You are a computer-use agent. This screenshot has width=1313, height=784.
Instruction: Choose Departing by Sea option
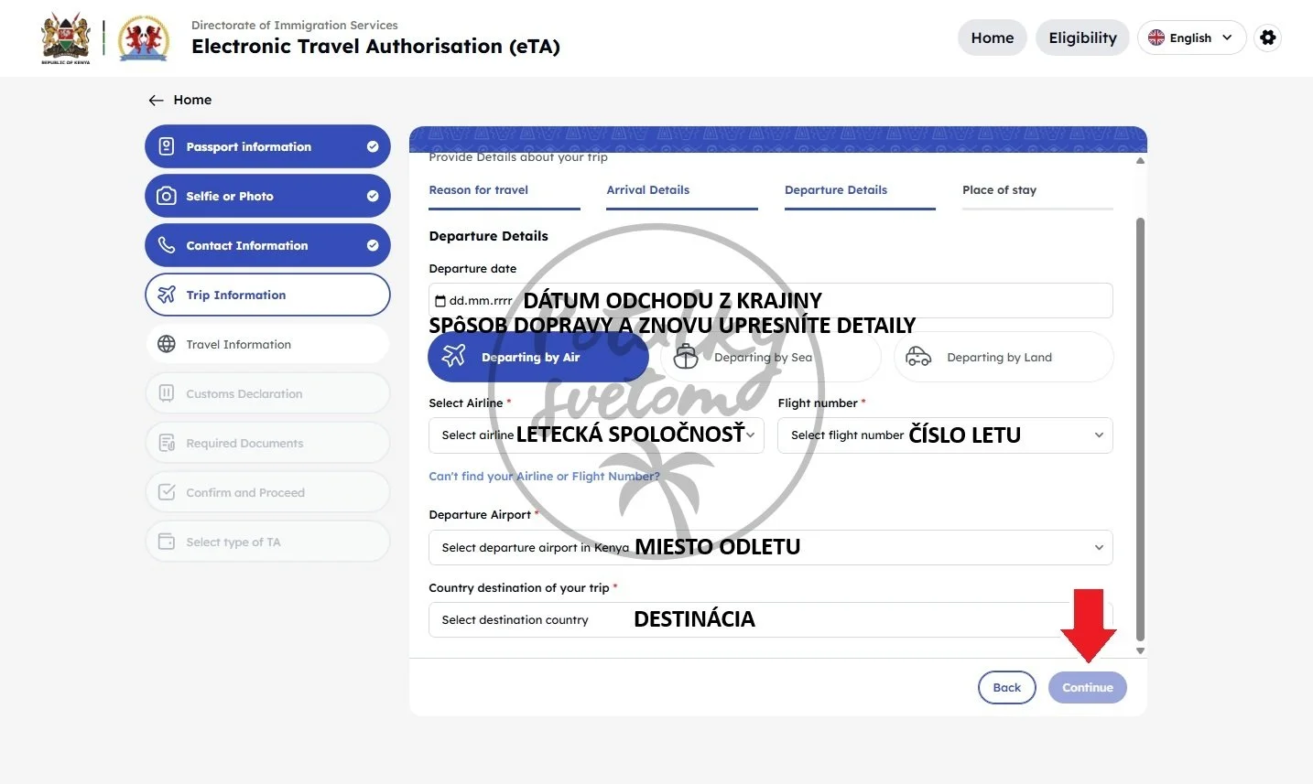[x=771, y=357]
